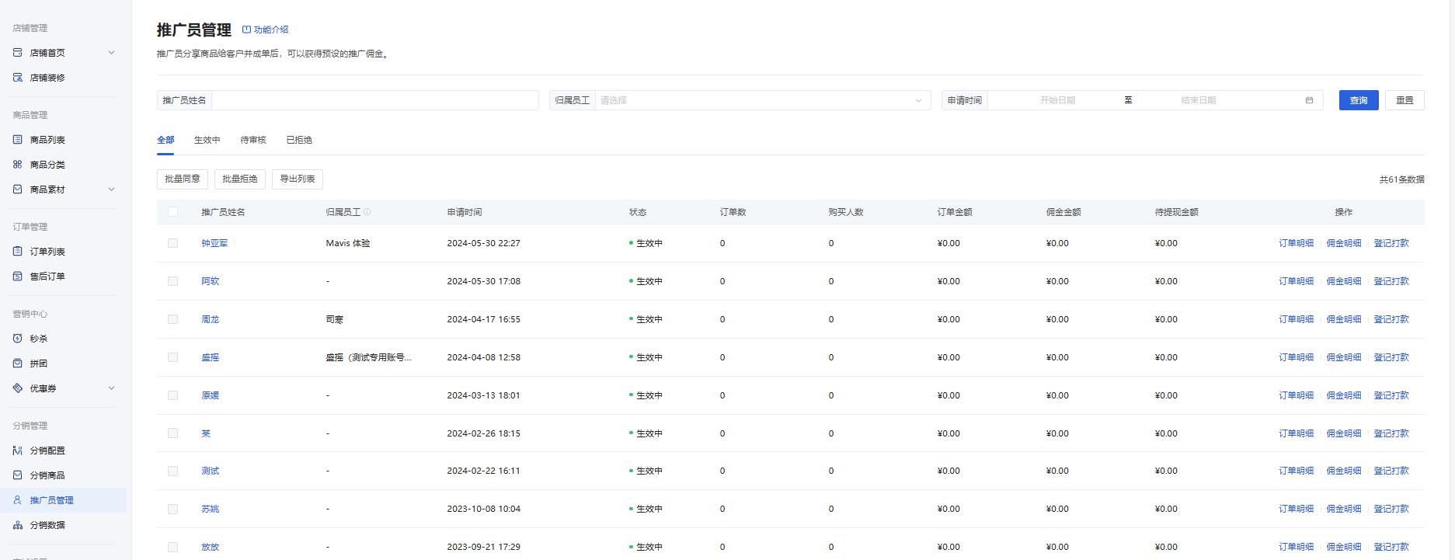Check the row checkbox for 原媛
The height and width of the screenshot is (560, 1455).
click(172, 395)
